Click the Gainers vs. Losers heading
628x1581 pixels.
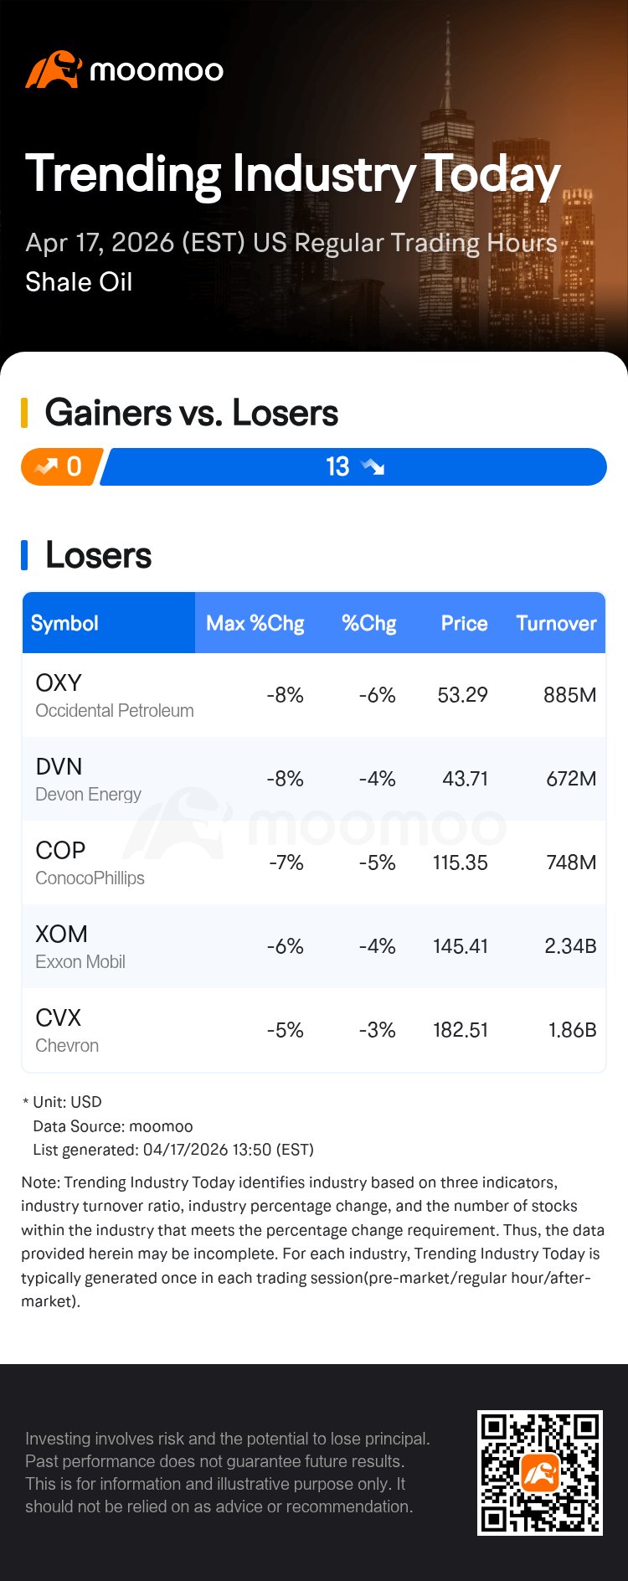[x=192, y=413]
